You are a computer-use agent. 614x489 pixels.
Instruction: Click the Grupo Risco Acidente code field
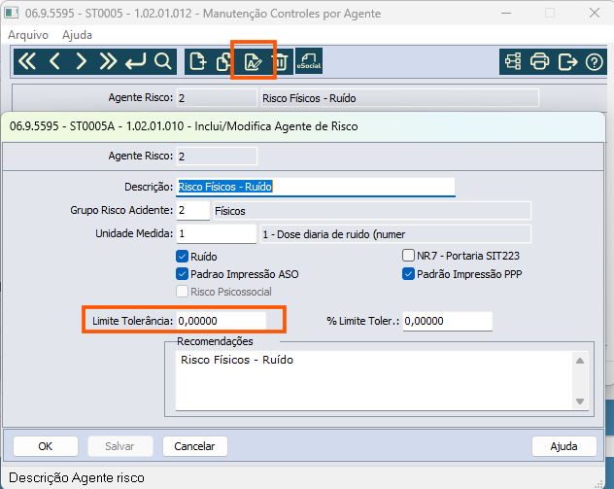[x=193, y=210]
